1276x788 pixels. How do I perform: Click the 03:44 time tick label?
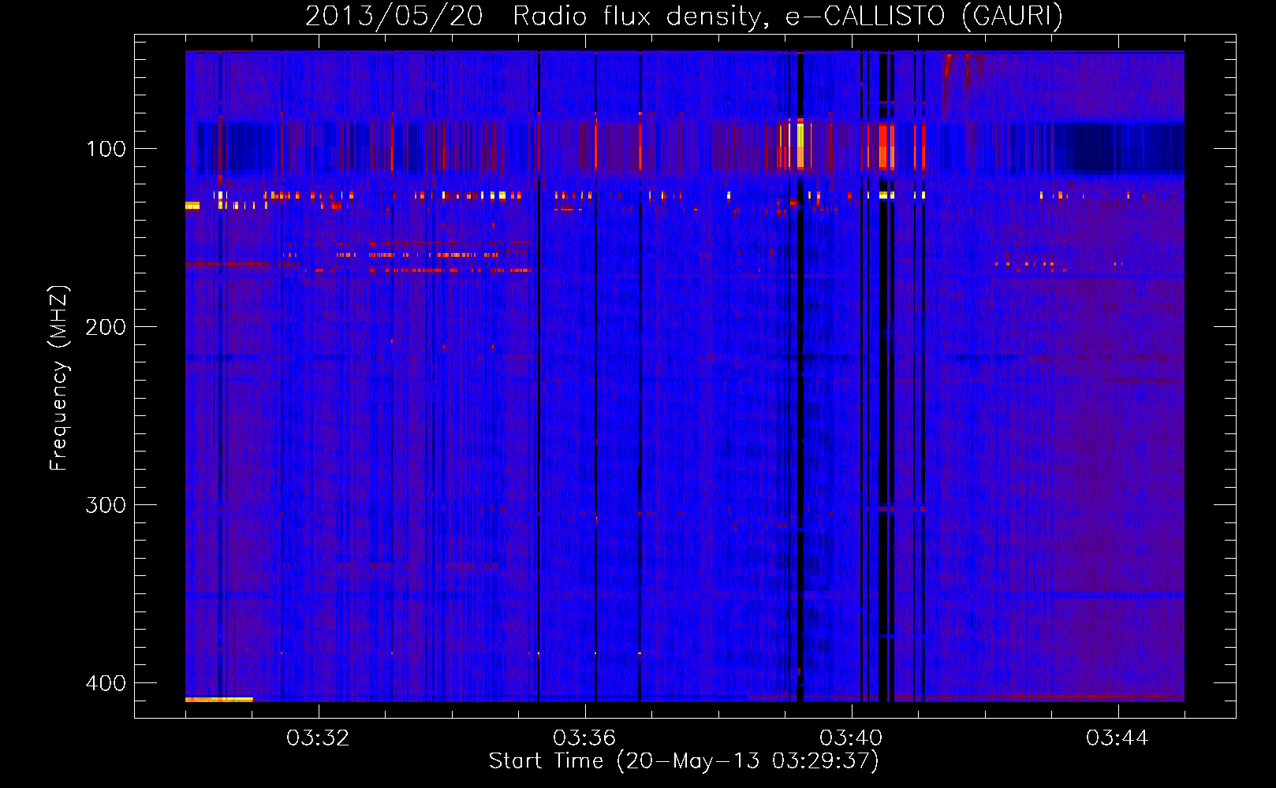coord(1117,738)
